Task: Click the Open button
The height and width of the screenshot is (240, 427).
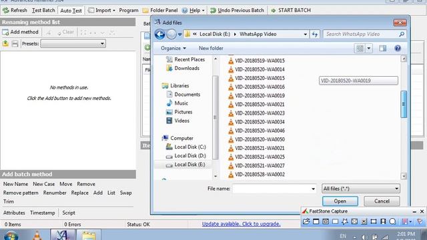Action: [x=340, y=201]
